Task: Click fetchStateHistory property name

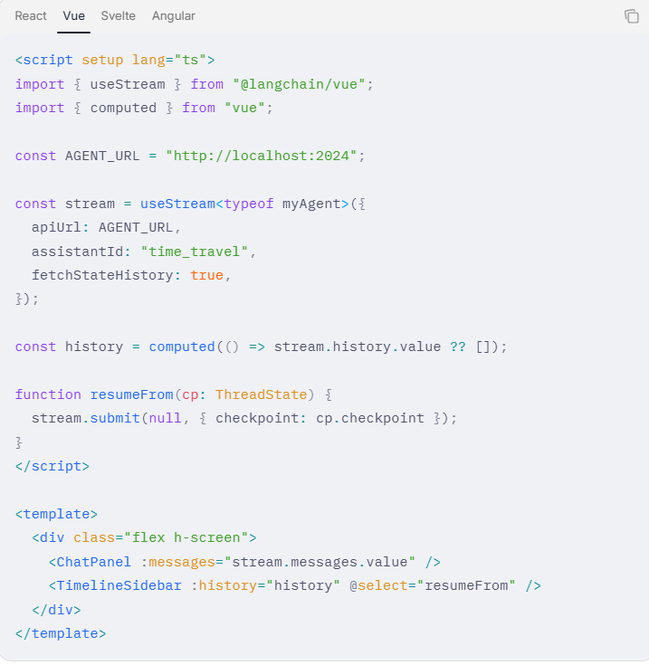Action: pos(102,276)
